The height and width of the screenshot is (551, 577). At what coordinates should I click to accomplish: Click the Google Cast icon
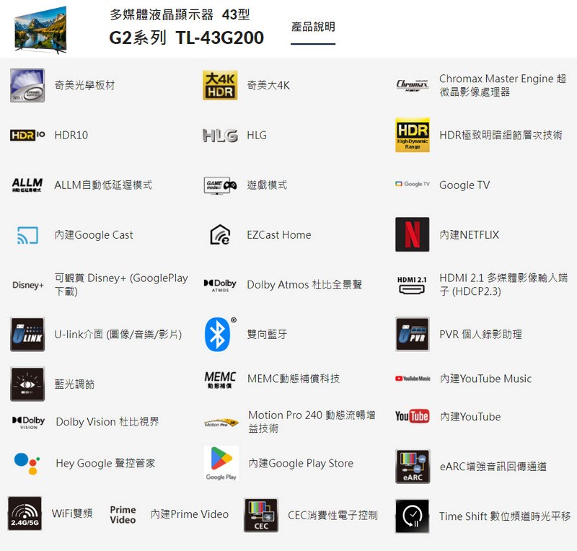(27, 235)
